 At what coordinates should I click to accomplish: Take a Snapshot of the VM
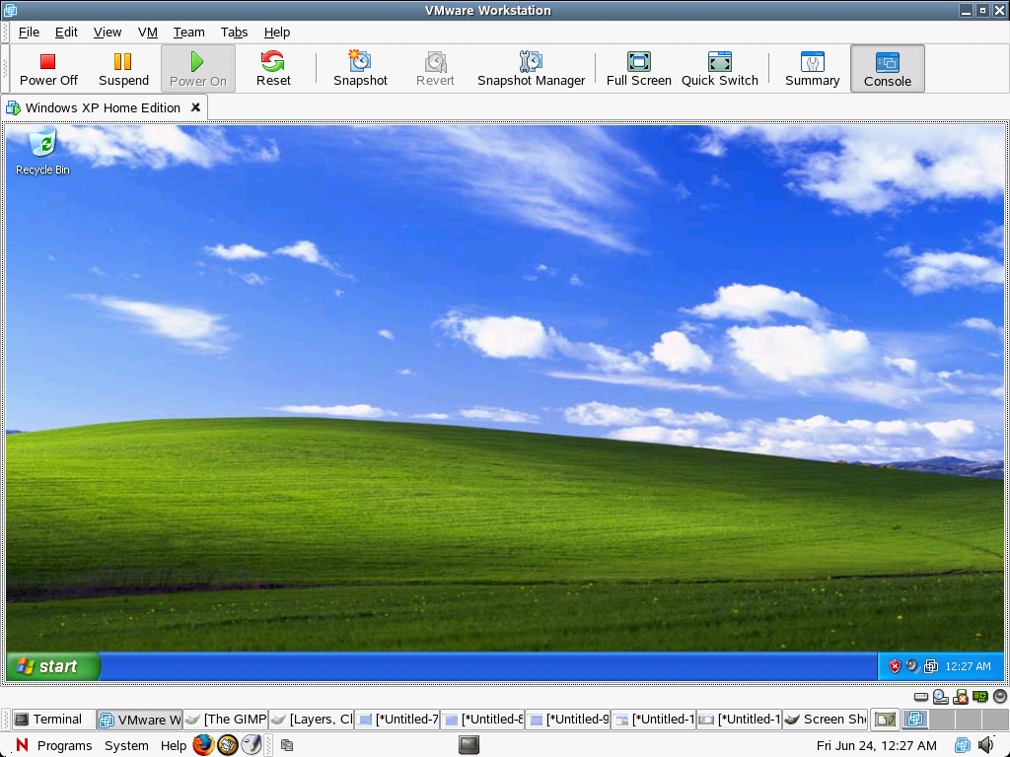click(360, 68)
